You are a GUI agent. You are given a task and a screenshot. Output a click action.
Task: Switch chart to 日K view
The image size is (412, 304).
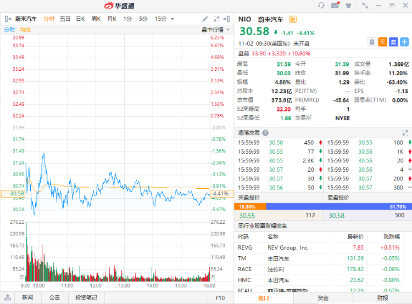coord(80,19)
